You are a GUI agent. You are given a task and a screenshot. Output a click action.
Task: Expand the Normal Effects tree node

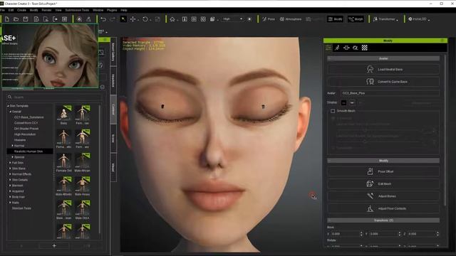click(x=10, y=174)
